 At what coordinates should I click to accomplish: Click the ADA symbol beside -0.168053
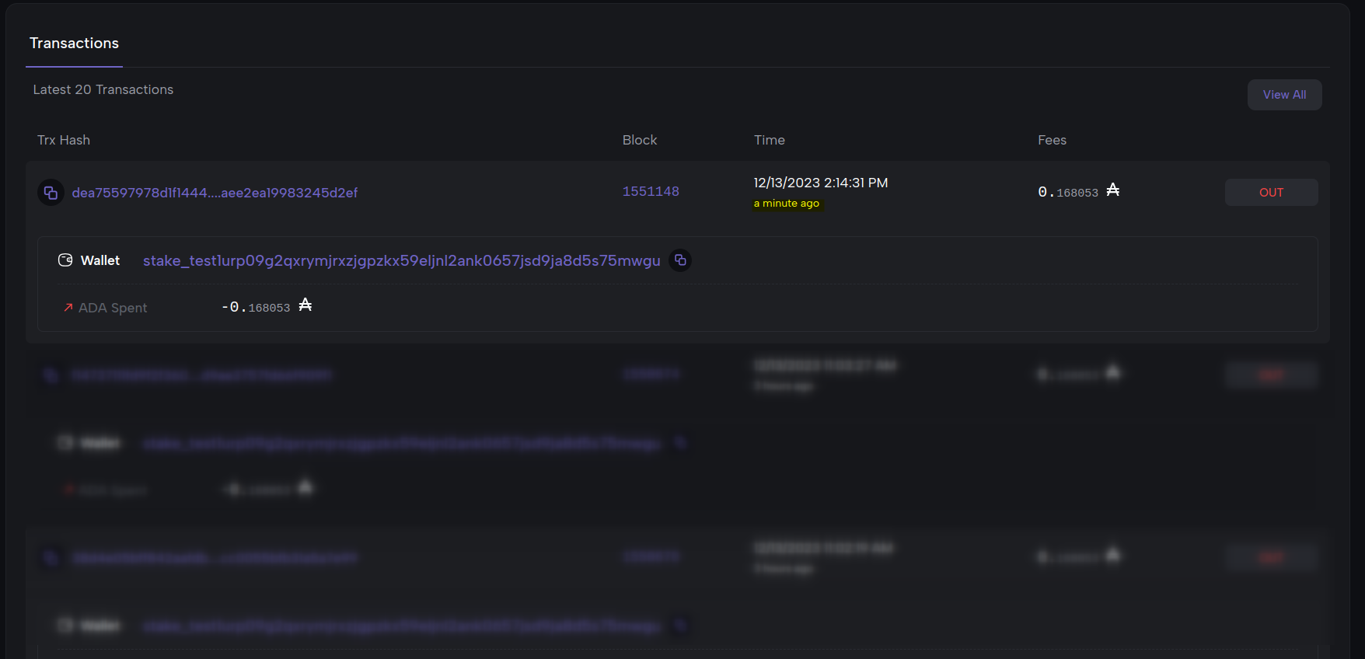point(305,305)
